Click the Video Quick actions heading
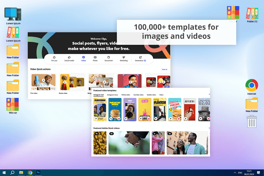Viewport: 264px width, 176px height. (40, 69)
